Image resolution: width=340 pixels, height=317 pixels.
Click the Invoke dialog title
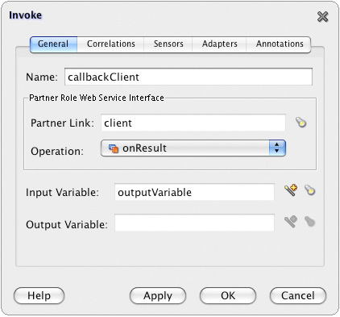point(26,15)
